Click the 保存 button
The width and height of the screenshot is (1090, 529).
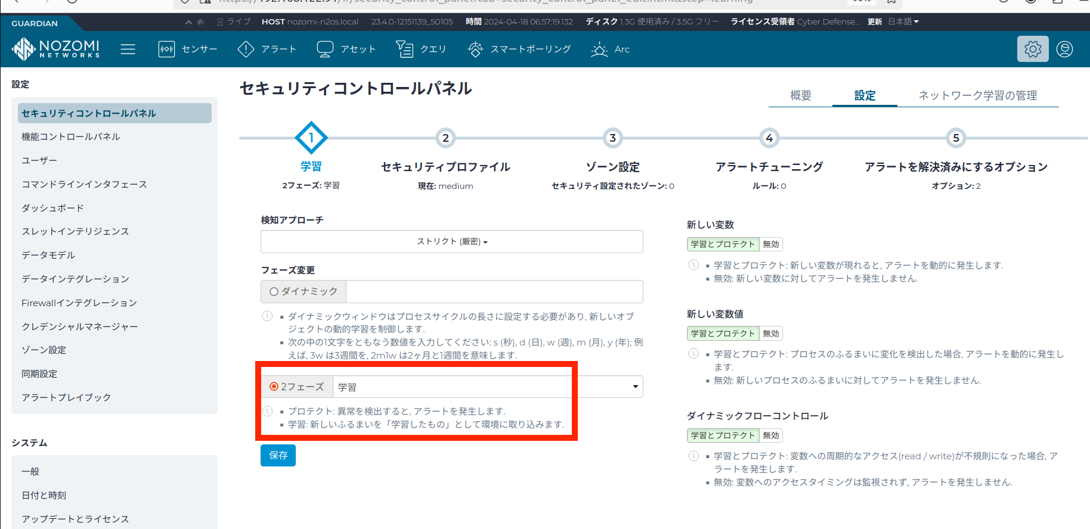click(x=278, y=455)
